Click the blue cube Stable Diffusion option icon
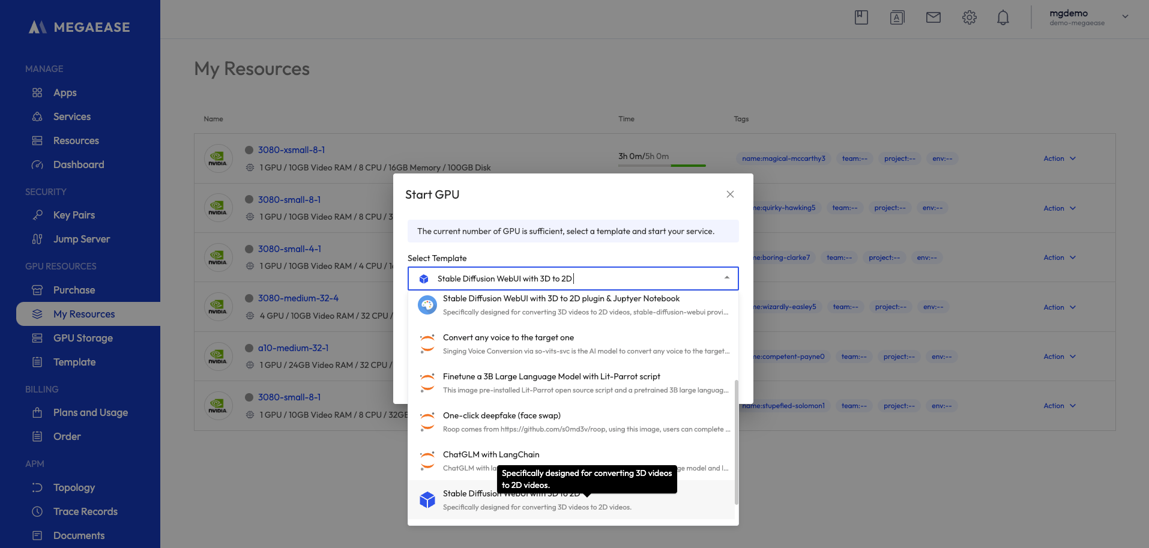 point(427,499)
